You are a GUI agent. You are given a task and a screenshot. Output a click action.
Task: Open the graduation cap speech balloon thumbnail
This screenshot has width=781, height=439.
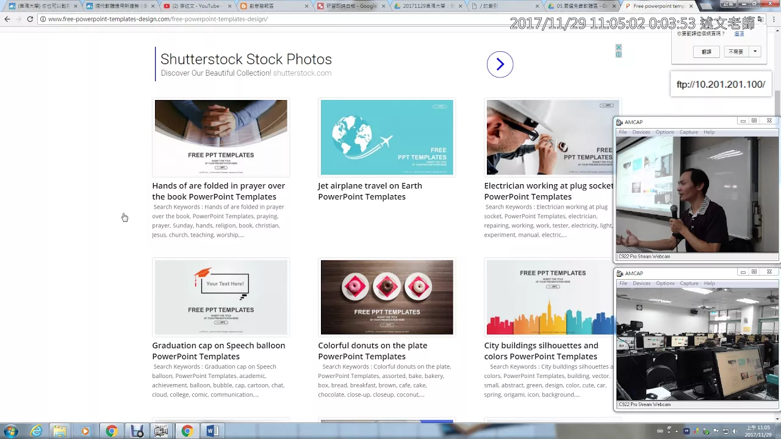(221, 298)
